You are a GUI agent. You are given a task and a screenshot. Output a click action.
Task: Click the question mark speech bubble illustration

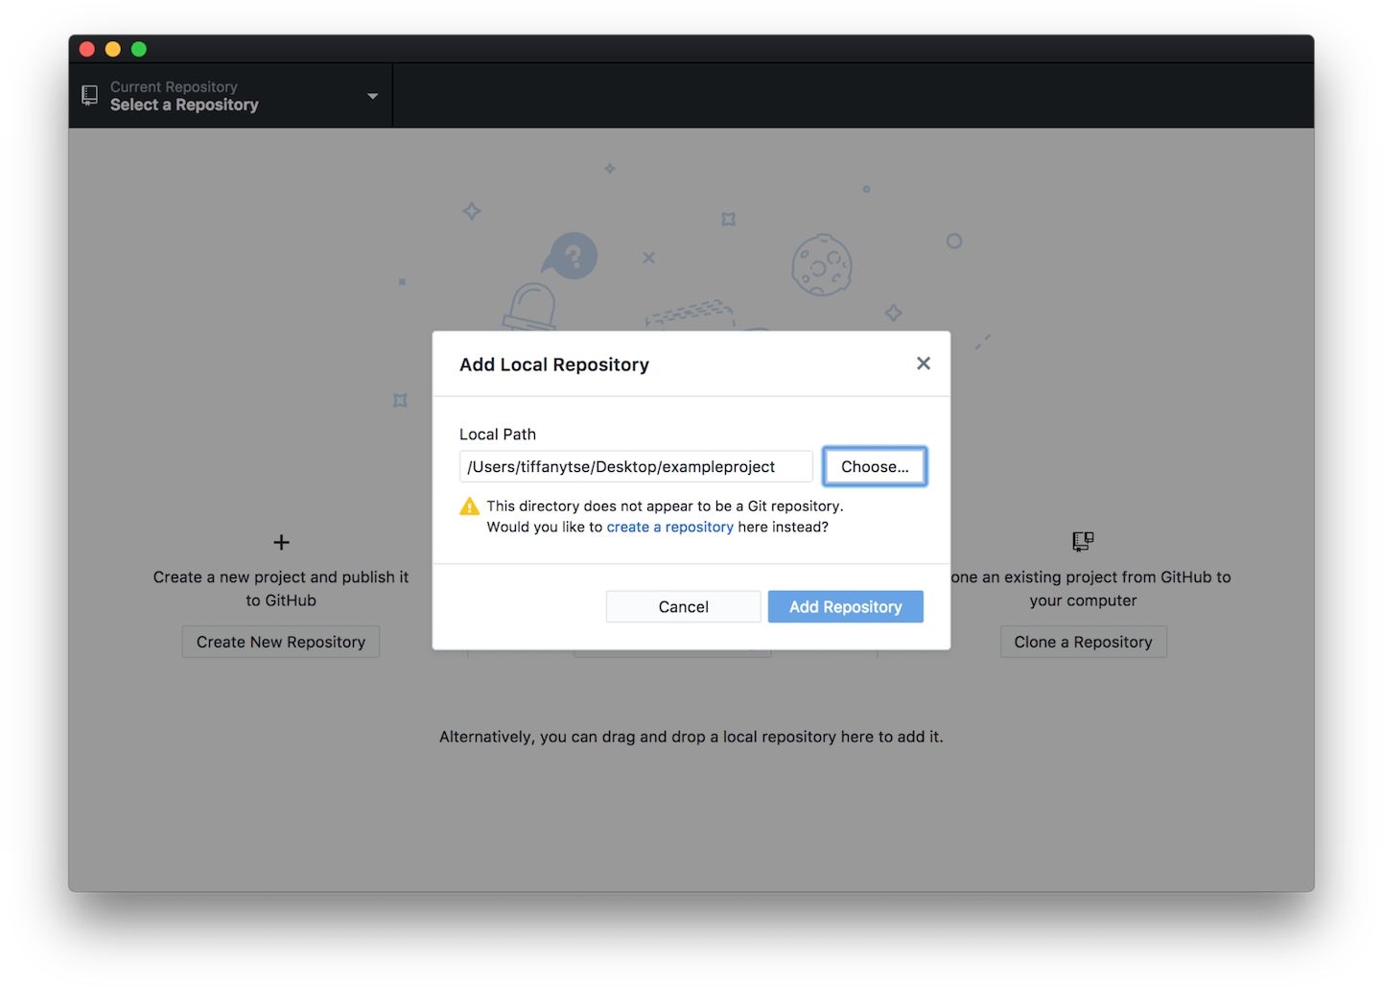(572, 256)
